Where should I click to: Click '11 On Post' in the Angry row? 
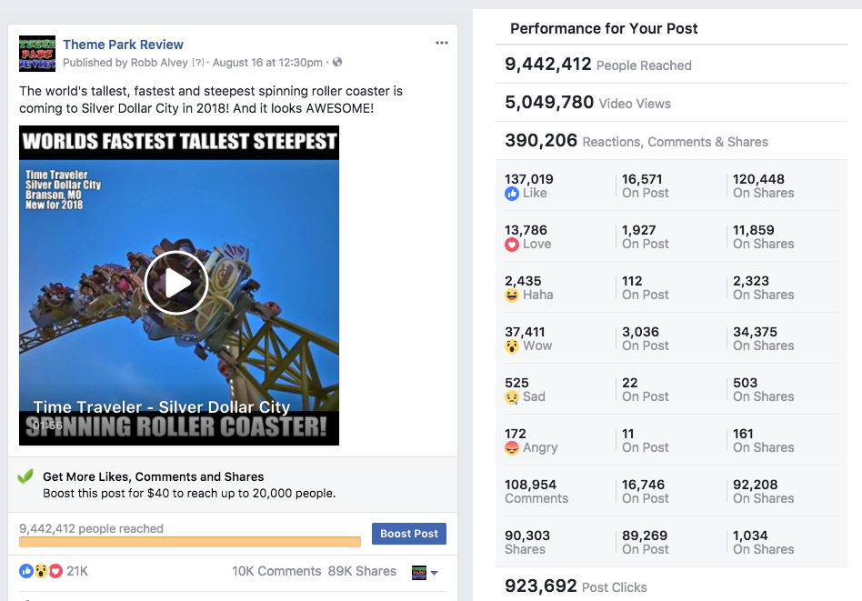point(646,440)
